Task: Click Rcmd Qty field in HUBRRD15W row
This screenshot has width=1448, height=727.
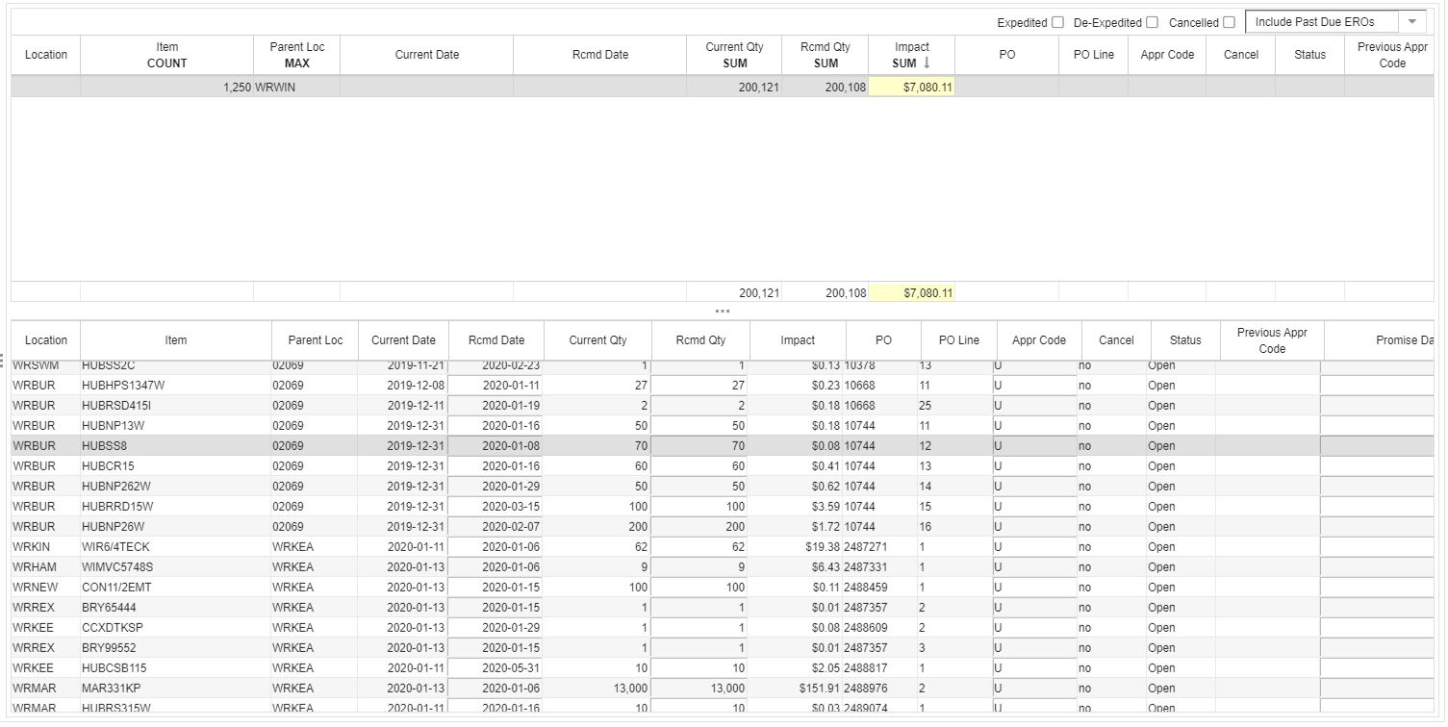Action: pos(700,507)
